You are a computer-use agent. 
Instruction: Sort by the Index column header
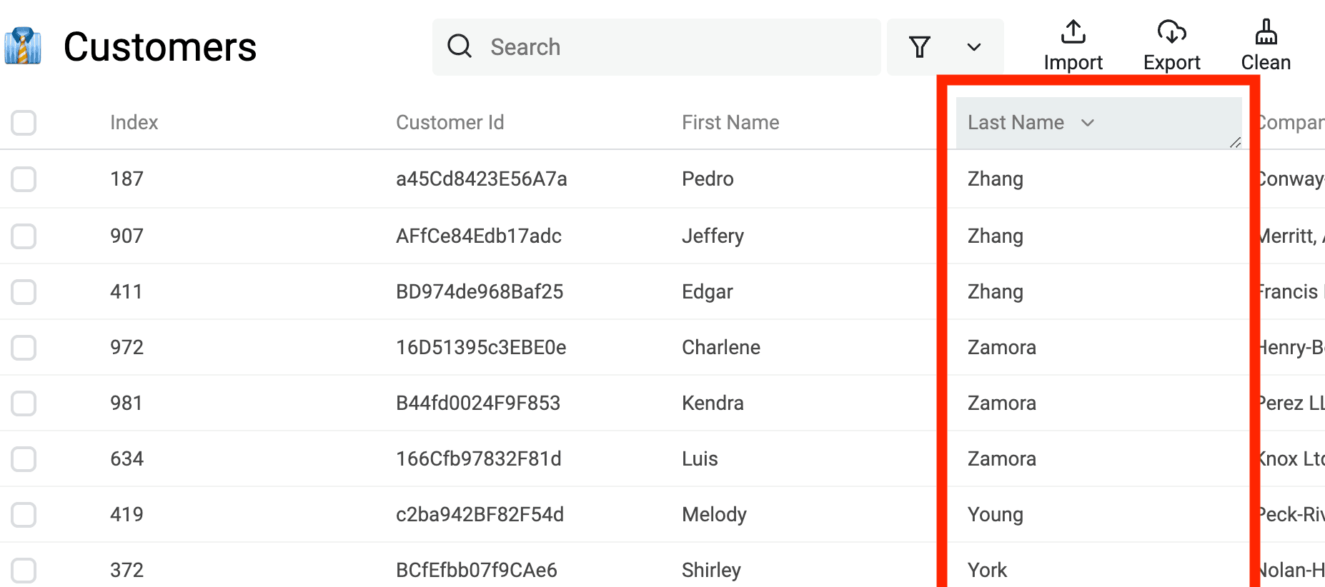tap(134, 123)
